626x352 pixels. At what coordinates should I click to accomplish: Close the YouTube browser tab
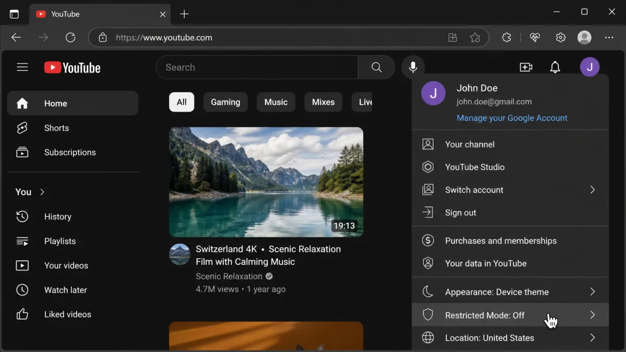pyautogui.click(x=162, y=15)
